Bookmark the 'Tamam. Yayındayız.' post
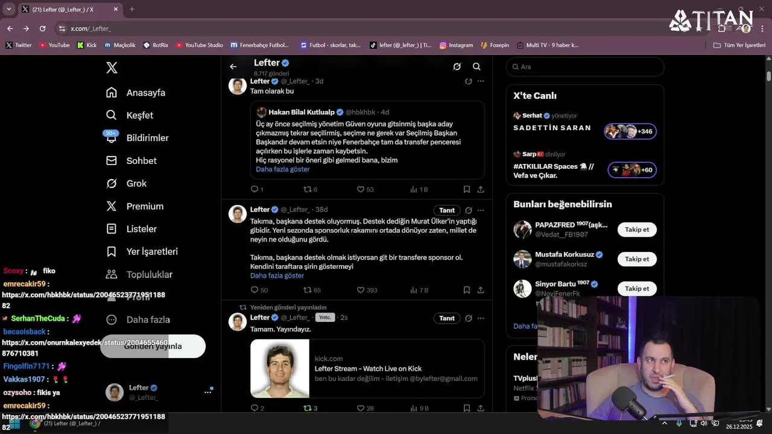The width and height of the screenshot is (772, 434). click(467, 408)
